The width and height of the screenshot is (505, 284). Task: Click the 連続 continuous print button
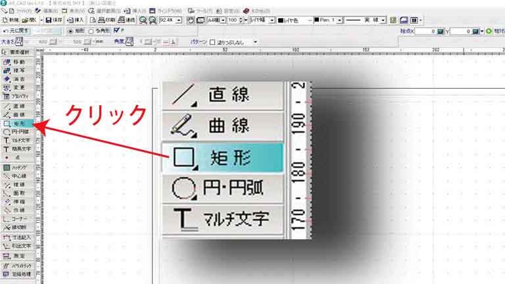tap(127, 20)
